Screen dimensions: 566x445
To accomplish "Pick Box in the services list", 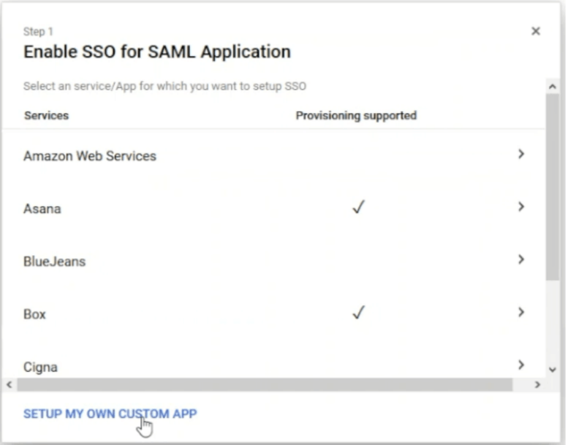I will pos(35,314).
